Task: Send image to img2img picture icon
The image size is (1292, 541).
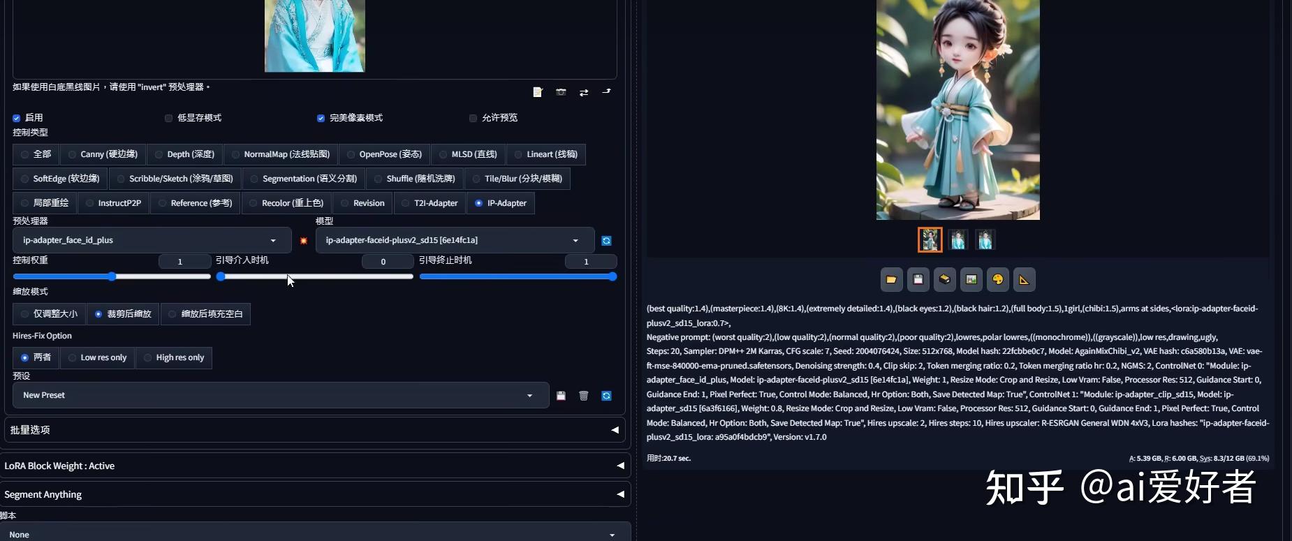Action: 971,279
